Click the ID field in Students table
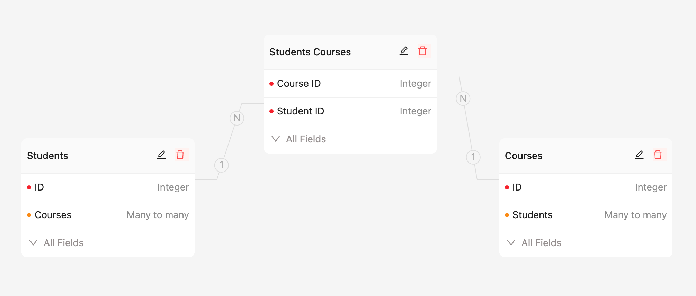The height and width of the screenshot is (296, 696). [x=108, y=187]
